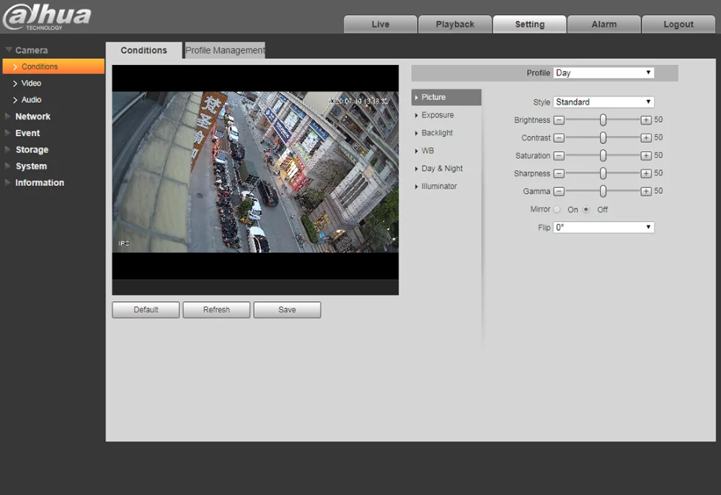Click the Brightness minus icon
The image size is (721, 495).
pyautogui.click(x=559, y=120)
